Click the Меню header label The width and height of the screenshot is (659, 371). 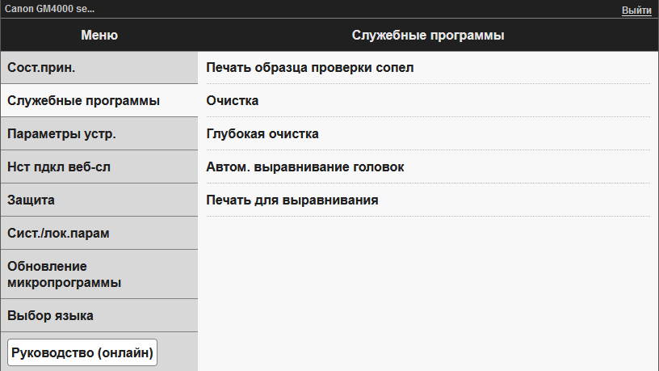click(x=99, y=36)
